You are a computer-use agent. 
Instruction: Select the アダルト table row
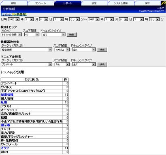35,106
